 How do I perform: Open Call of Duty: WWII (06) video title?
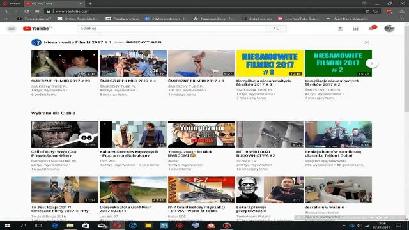[x=54, y=153]
